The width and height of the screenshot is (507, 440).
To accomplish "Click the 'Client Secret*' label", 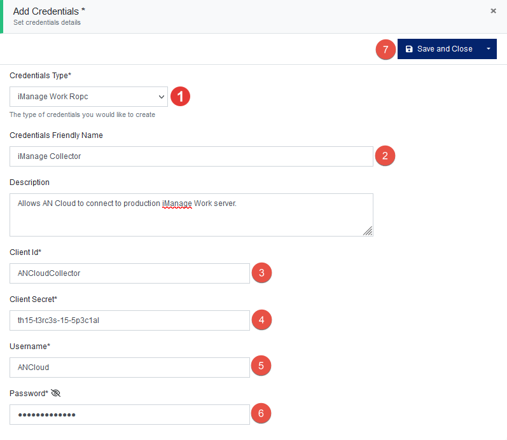I will click(x=33, y=299).
